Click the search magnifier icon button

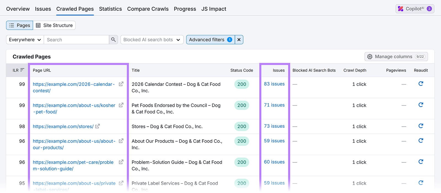tap(113, 40)
